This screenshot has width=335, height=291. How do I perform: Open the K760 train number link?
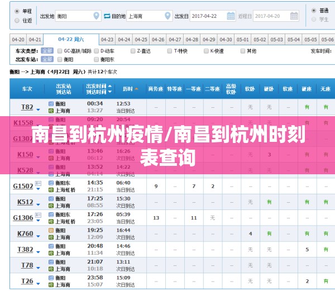tap(25, 233)
